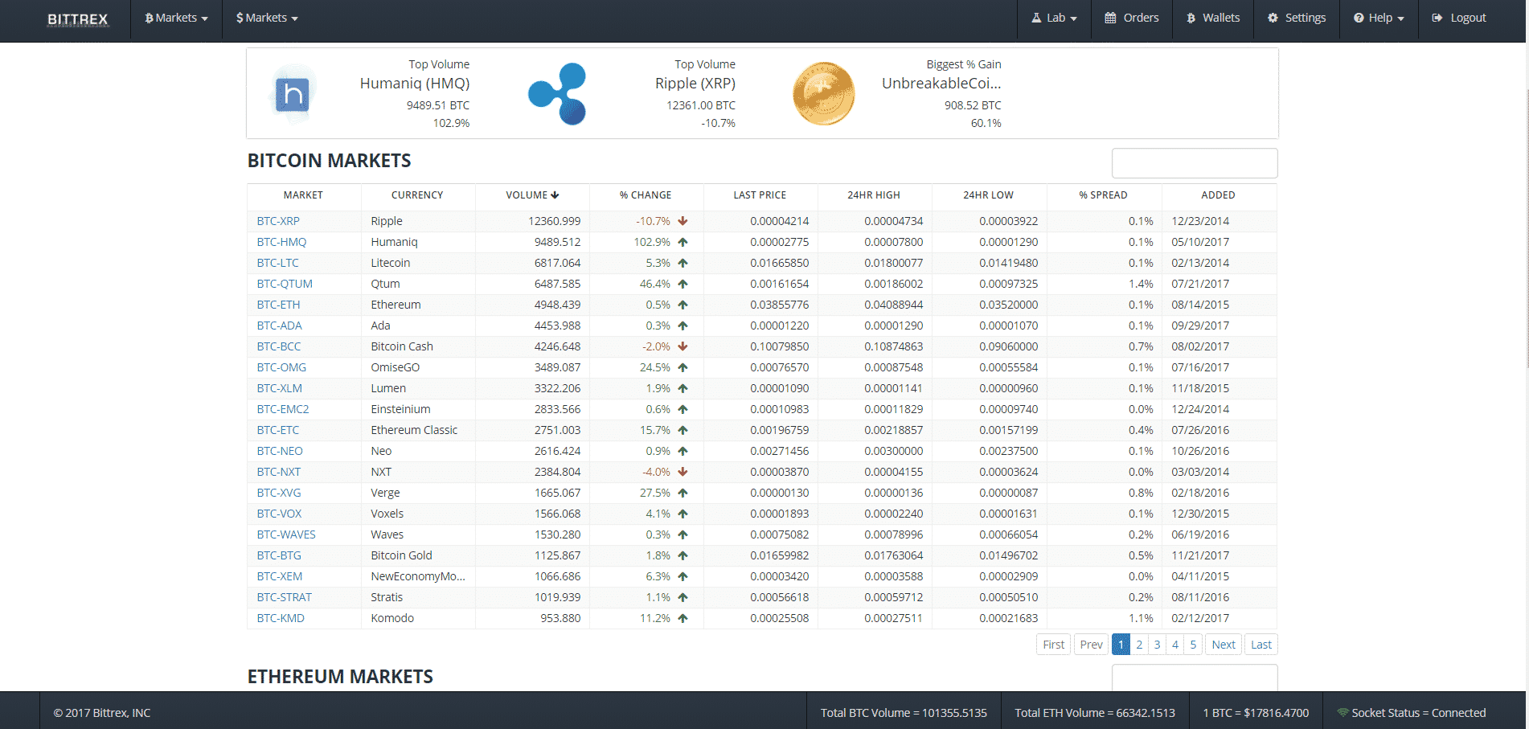
Task: Open the BTC-KMD market
Action: 281,618
